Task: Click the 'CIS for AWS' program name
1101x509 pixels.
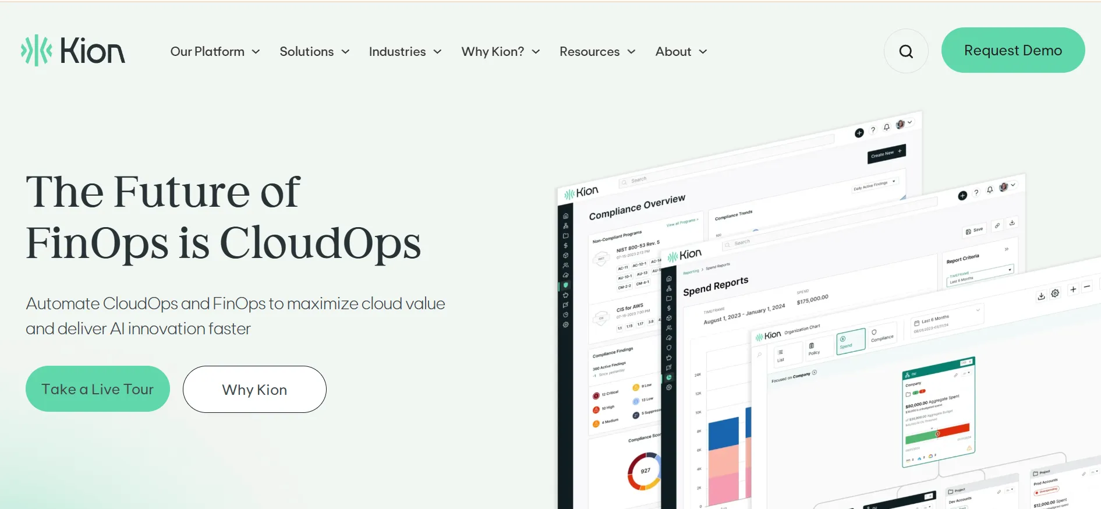Action: 630,307
